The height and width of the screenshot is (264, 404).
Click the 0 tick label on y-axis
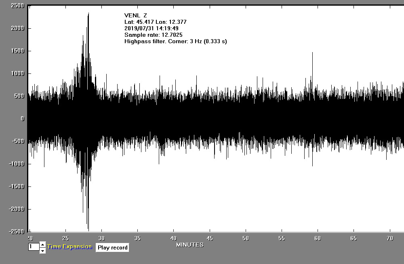pos(23,119)
